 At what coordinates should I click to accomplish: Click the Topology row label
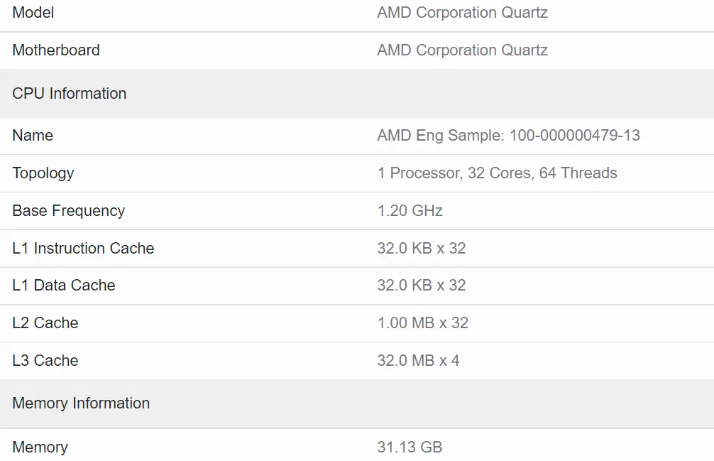pyautogui.click(x=43, y=173)
